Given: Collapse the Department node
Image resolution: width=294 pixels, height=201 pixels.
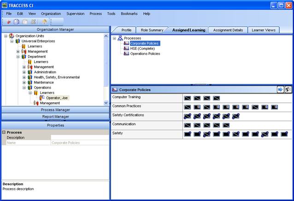Looking at the screenshot, I should click(18, 57).
